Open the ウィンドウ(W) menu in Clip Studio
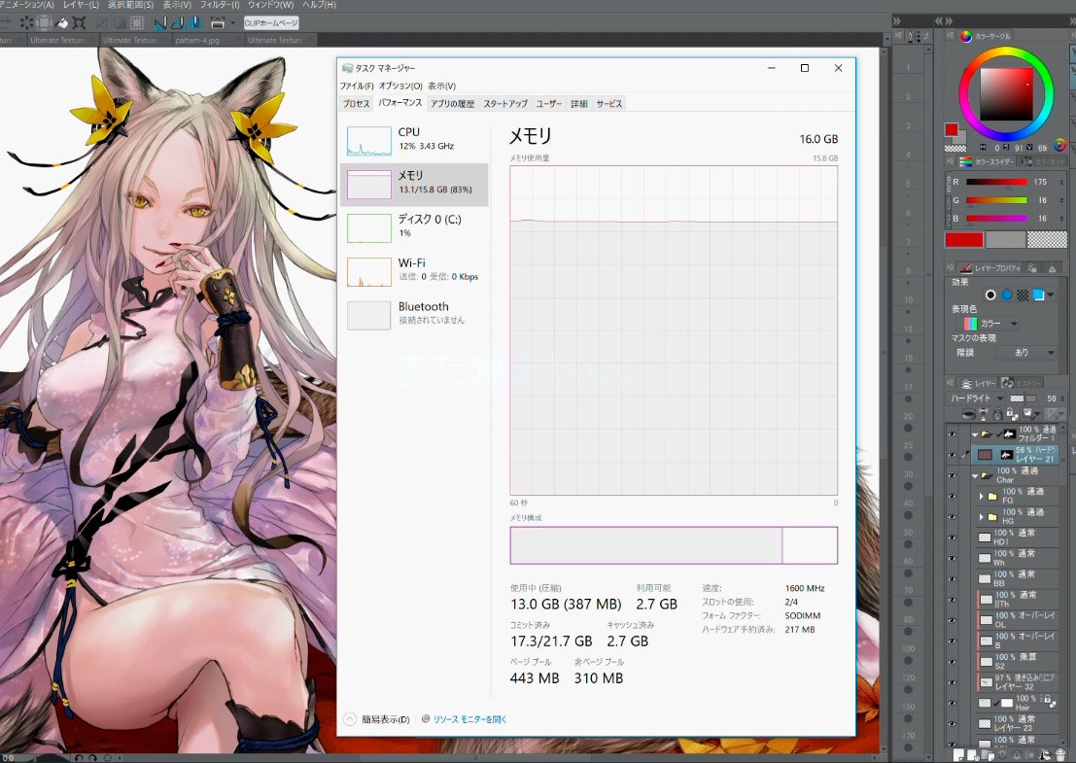The height and width of the screenshot is (763, 1076). pos(270,5)
